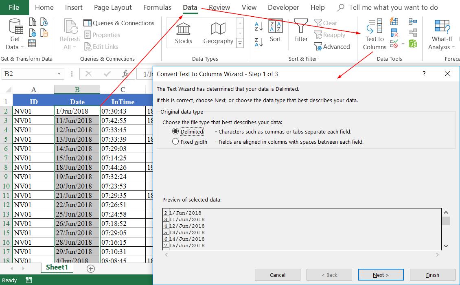This screenshot has width=460, height=285.
Task: Toggle the Filter funnel button
Action: tap(301, 31)
